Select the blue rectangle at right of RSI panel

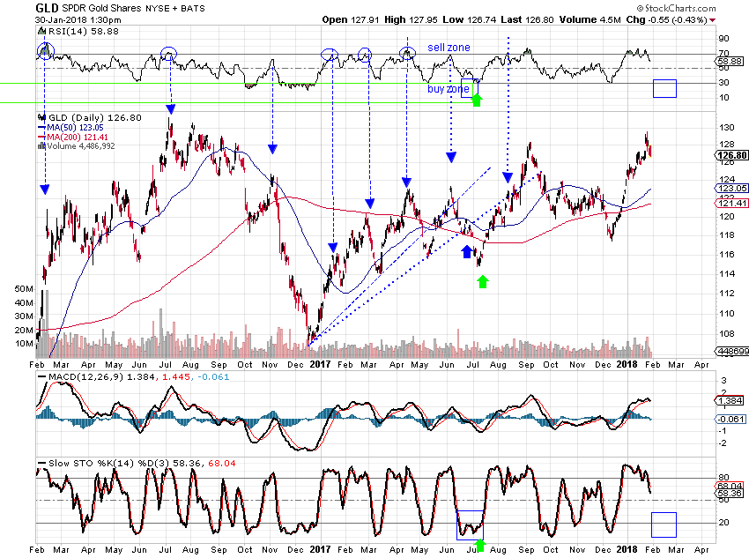click(664, 88)
